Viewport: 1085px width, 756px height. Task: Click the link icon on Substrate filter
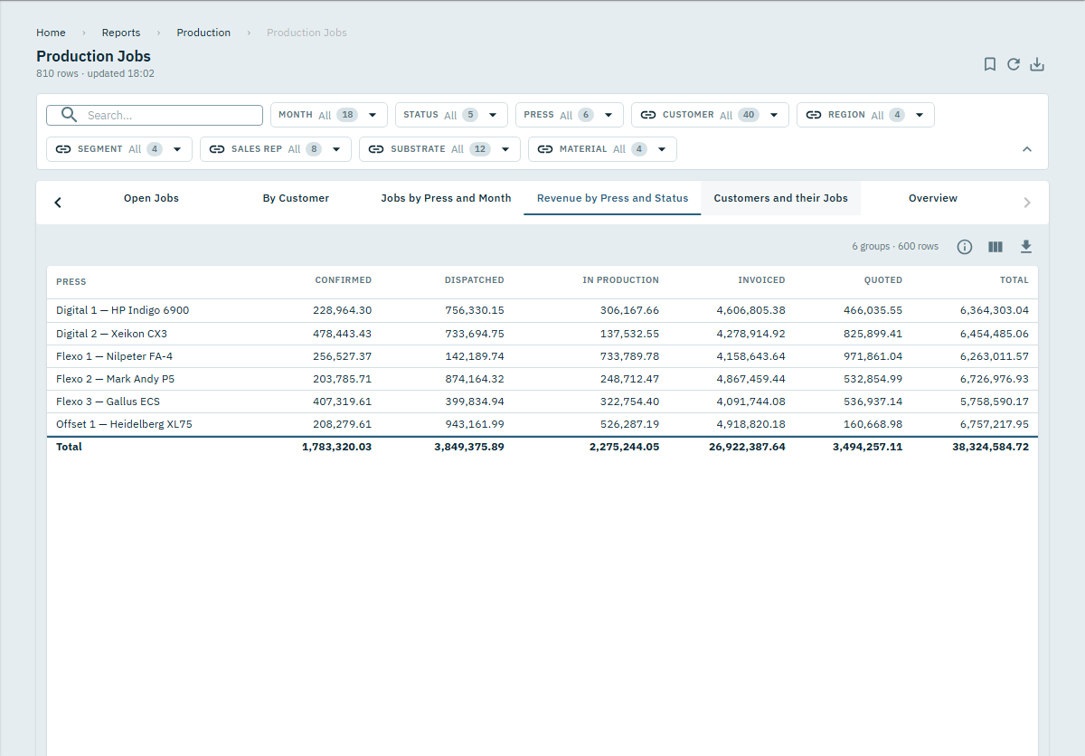tap(376, 149)
